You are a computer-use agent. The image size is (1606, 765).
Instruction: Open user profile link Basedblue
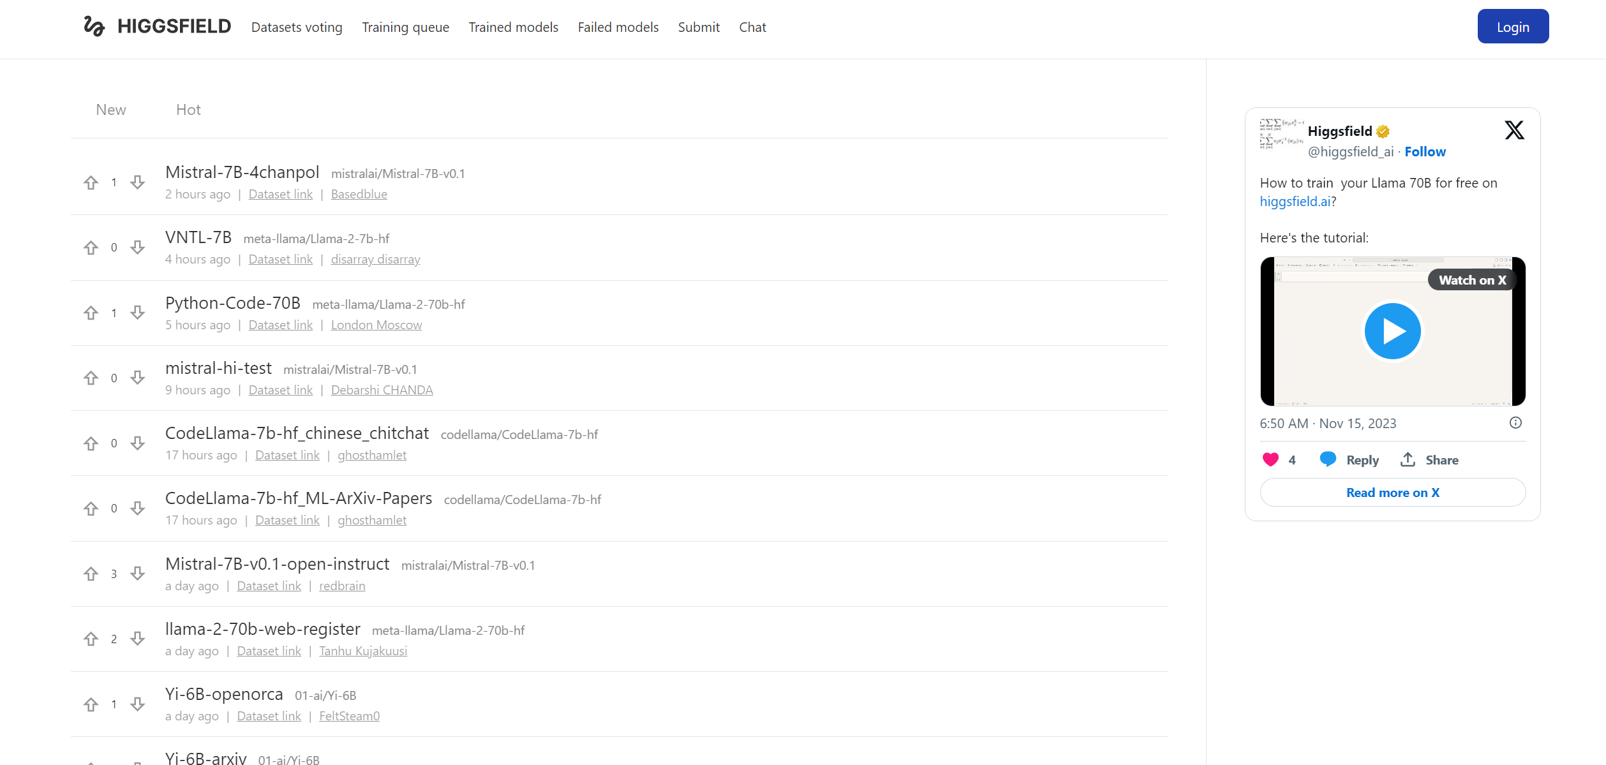pyautogui.click(x=359, y=194)
